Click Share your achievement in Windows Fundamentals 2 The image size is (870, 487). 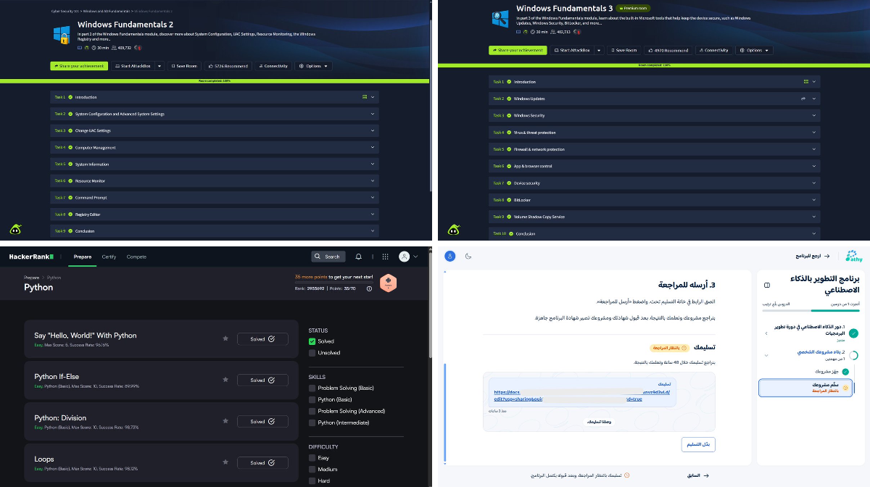[79, 66]
